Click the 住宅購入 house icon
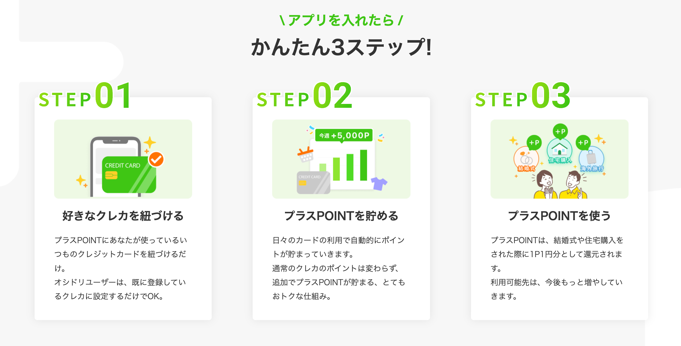This screenshot has height=346, width=681. click(x=559, y=151)
